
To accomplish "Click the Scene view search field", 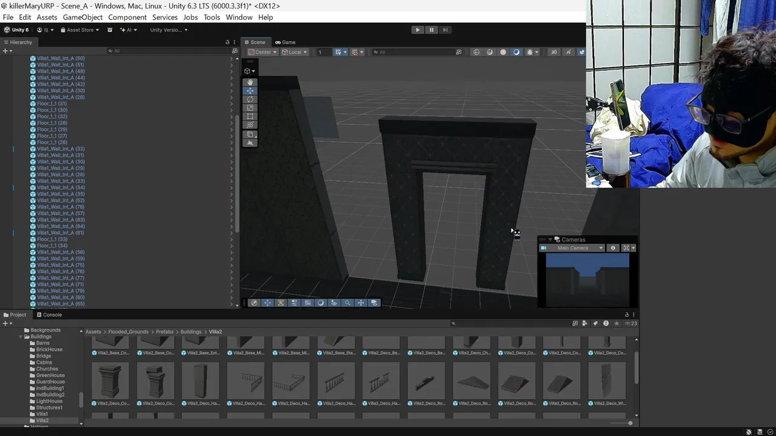I will click(x=413, y=52).
